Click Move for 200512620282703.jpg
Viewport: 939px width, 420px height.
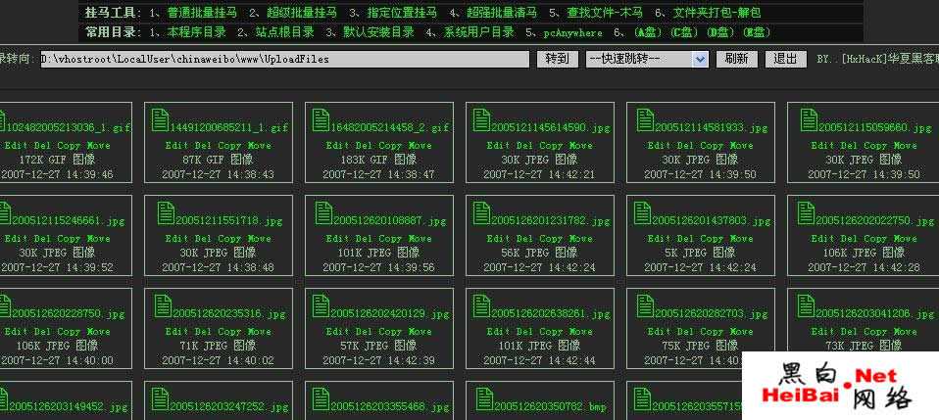pyautogui.click(x=741, y=332)
